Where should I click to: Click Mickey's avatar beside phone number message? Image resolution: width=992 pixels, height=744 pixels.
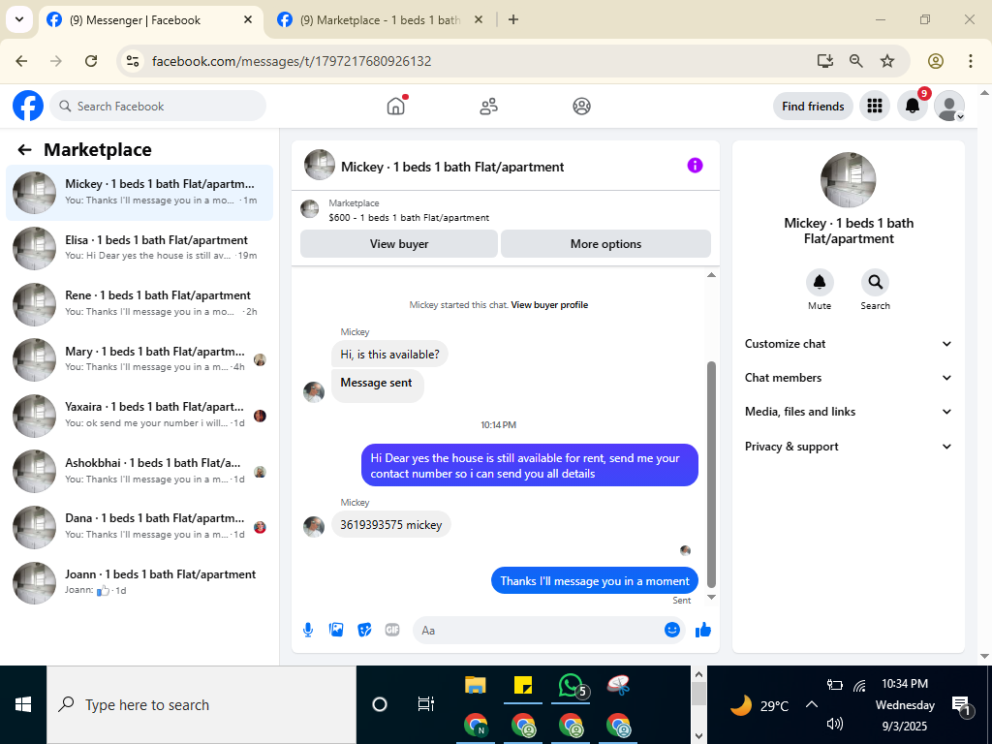pos(314,526)
